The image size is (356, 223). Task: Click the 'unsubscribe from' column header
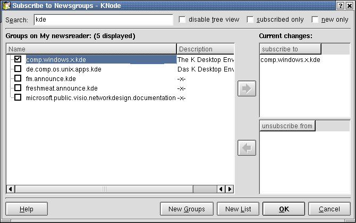[x=287, y=126]
